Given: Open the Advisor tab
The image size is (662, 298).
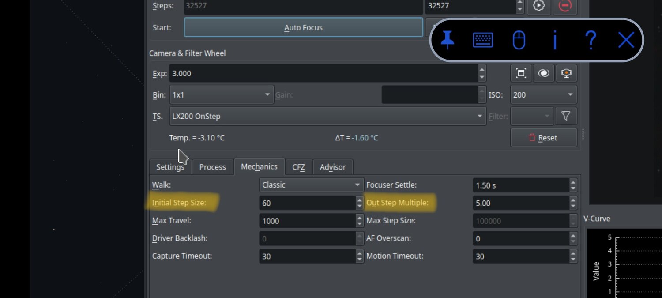Looking at the screenshot, I should point(333,167).
